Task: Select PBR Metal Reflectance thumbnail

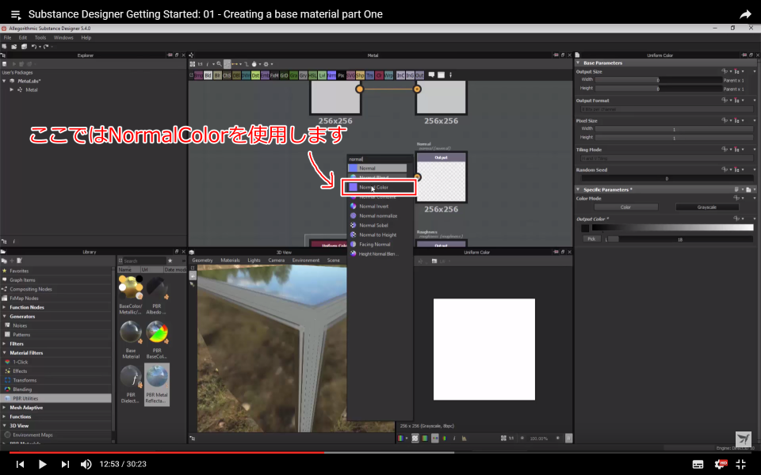Action: 157,385
